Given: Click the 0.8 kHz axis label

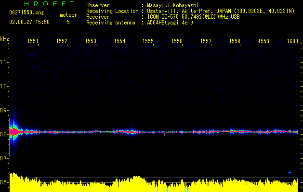Looking at the screenshot, I should pos(4,134).
